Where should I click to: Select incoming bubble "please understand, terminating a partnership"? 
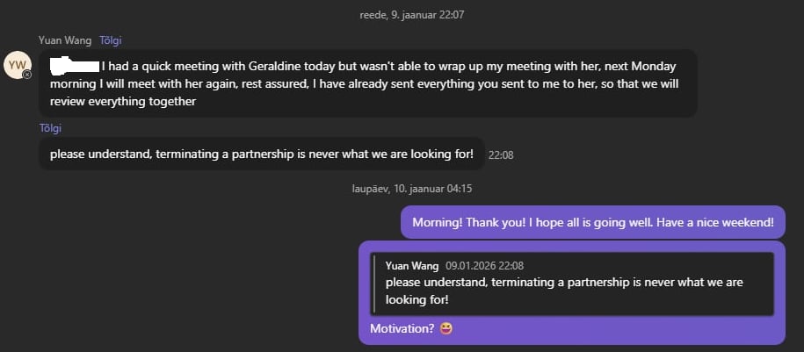click(261, 154)
